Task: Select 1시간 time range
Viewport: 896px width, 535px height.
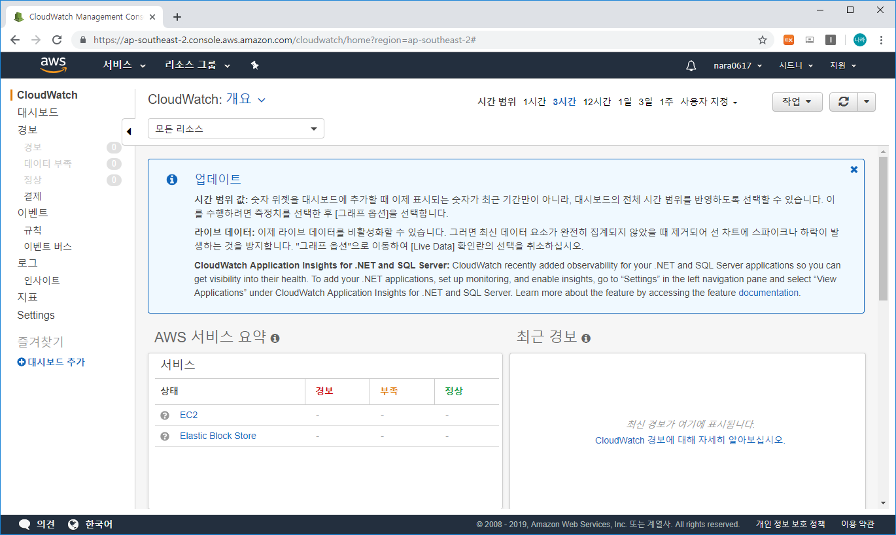Action: coord(534,102)
